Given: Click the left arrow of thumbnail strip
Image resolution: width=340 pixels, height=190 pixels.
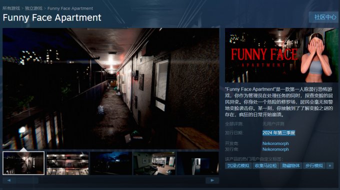Looking at the screenshot, I should tap(9, 180).
